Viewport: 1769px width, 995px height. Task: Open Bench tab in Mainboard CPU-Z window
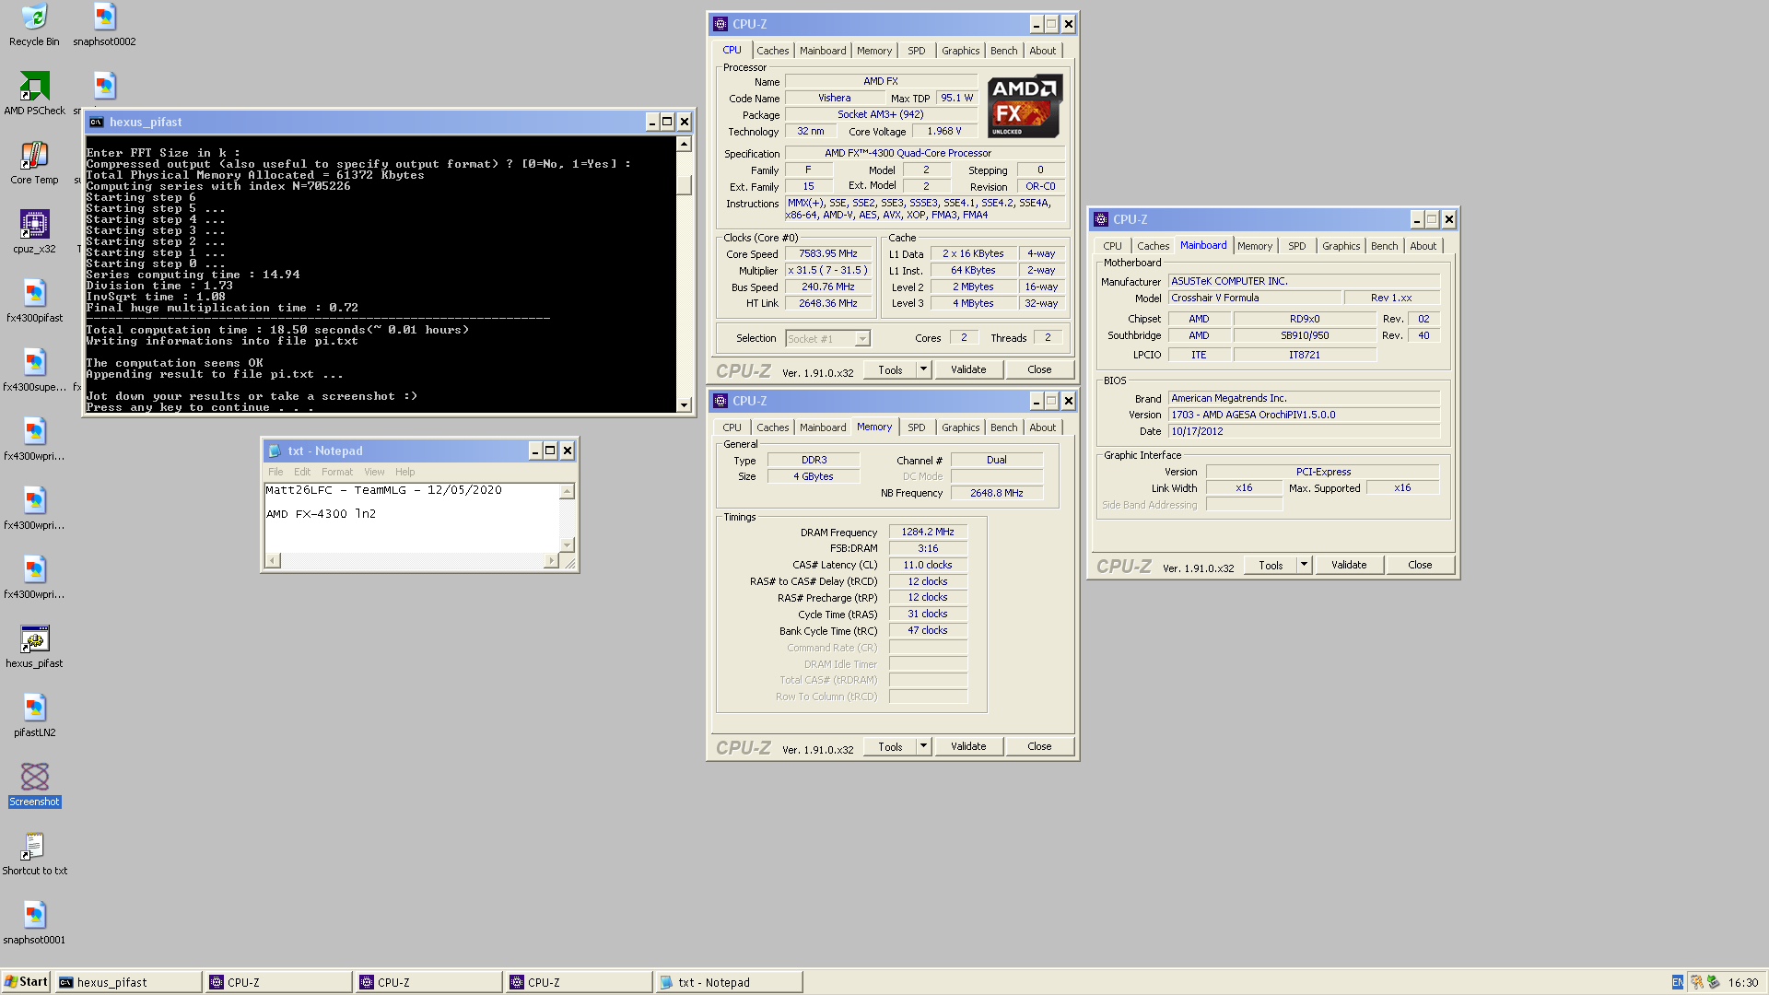1384,246
